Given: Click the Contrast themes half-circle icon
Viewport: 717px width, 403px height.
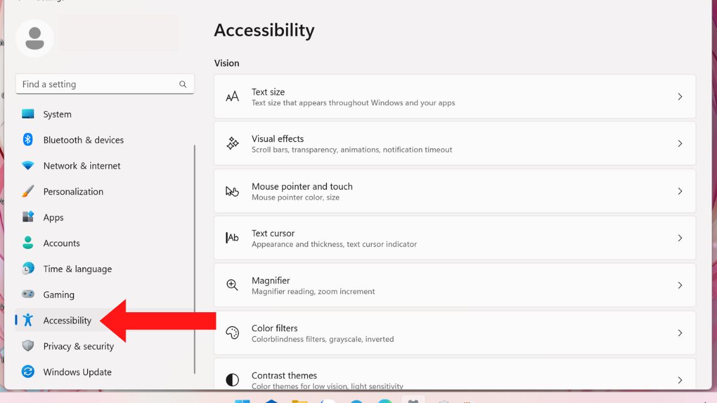Looking at the screenshot, I should (232, 380).
